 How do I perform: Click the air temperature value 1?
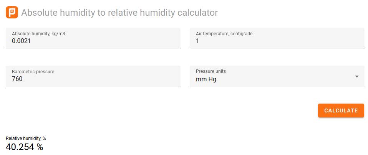(x=198, y=41)
